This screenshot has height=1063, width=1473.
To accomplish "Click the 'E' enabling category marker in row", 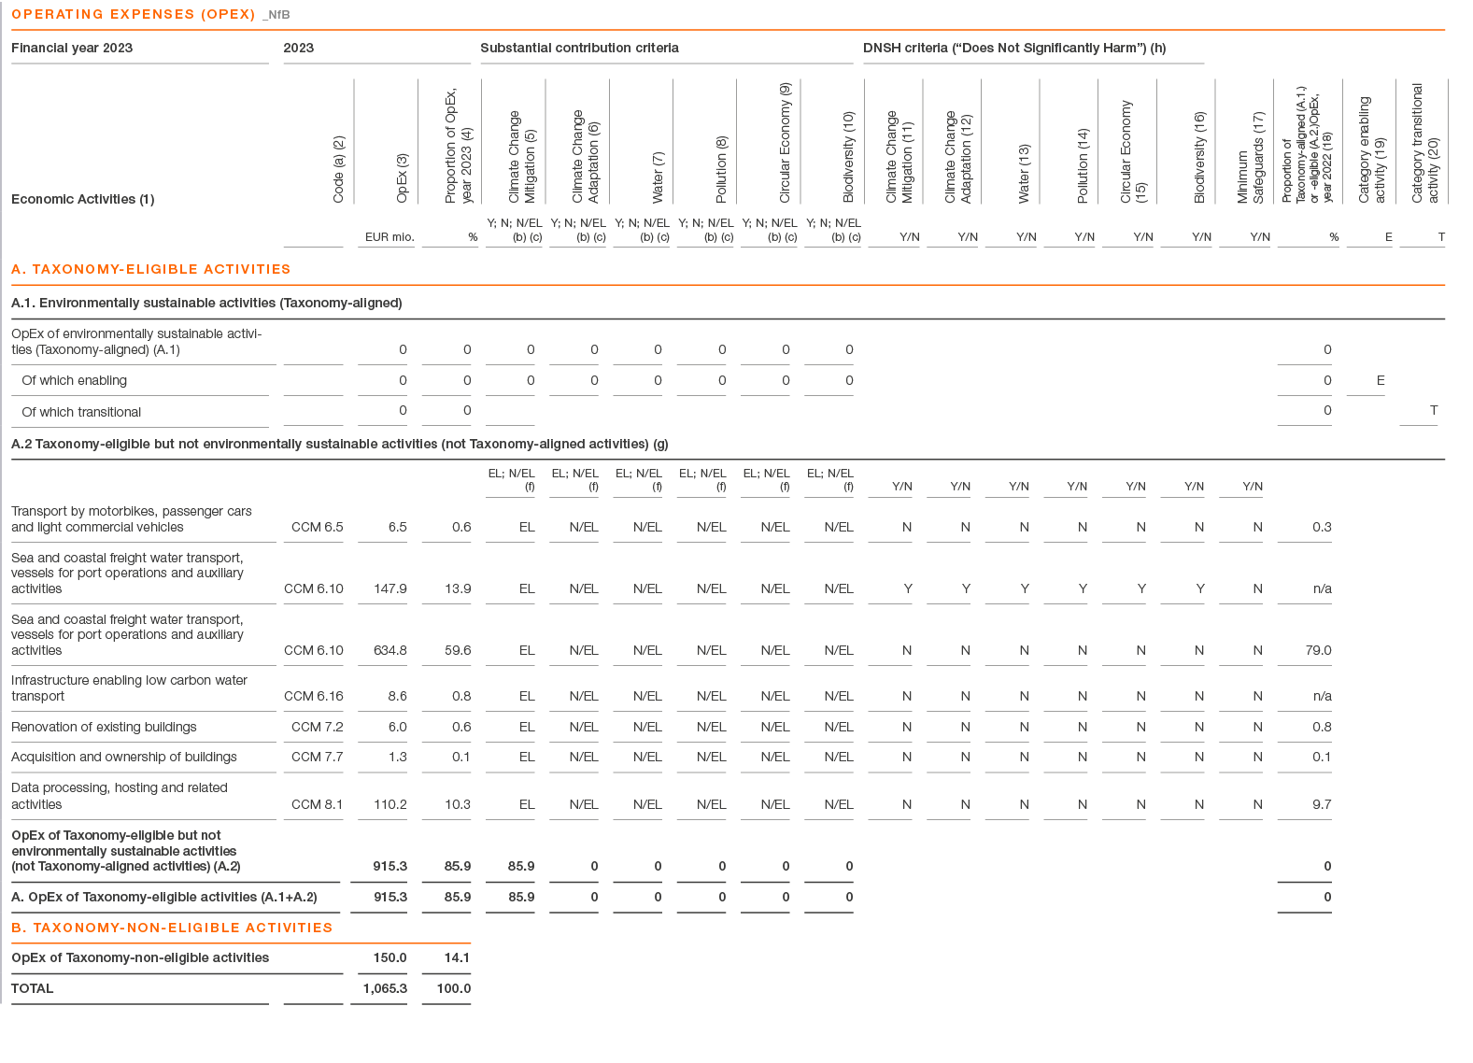I will (1381, 380).
